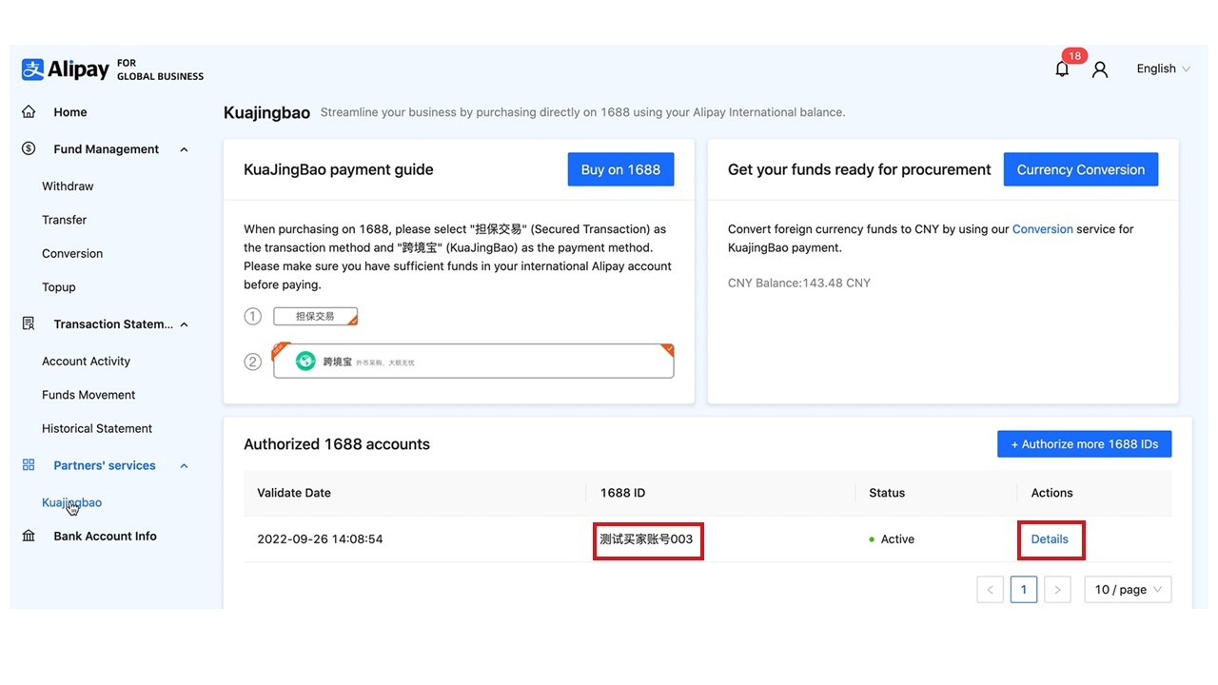Open the English language dropdown
This screenshot has height=685, width=1218.
pos(1163,68)
